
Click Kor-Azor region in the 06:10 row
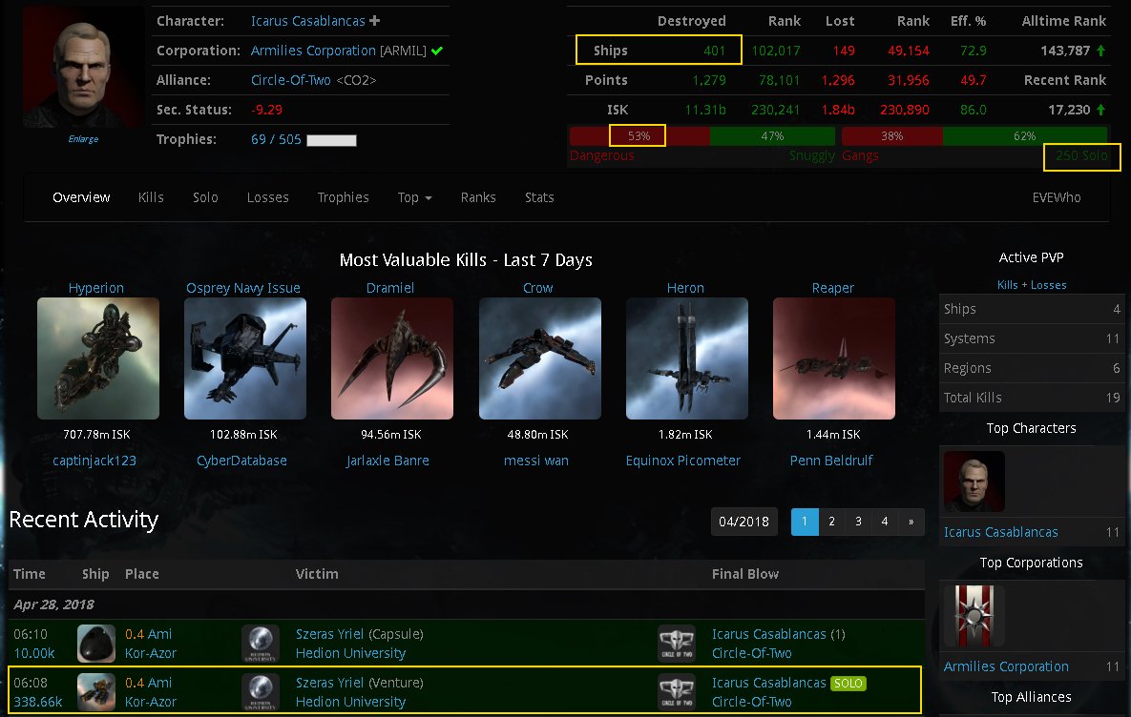click(151, 653)
